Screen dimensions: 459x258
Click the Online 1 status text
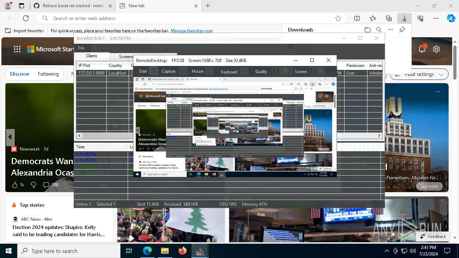coord(83,204)
